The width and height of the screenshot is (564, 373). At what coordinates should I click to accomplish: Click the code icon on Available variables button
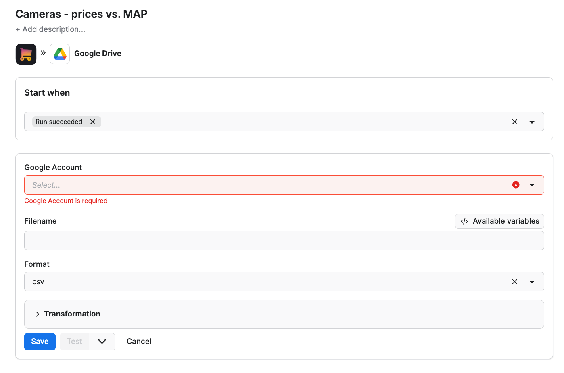coord(464,221)
